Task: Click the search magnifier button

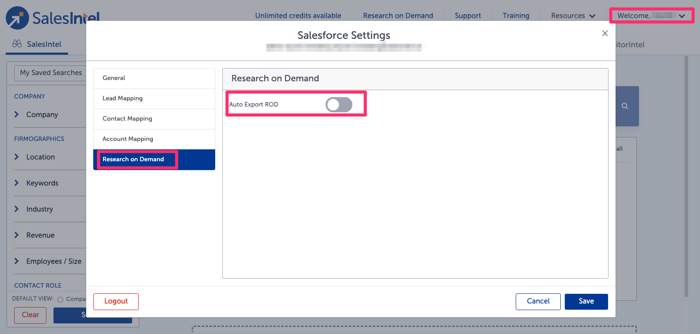Action: (625, 106)
